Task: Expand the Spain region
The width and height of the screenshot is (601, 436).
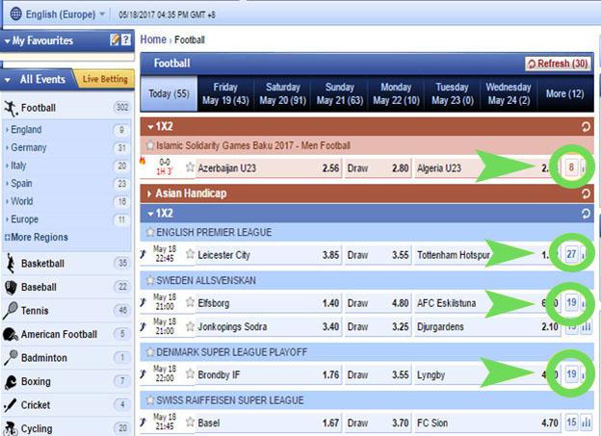Action: (x=21, y=183)
